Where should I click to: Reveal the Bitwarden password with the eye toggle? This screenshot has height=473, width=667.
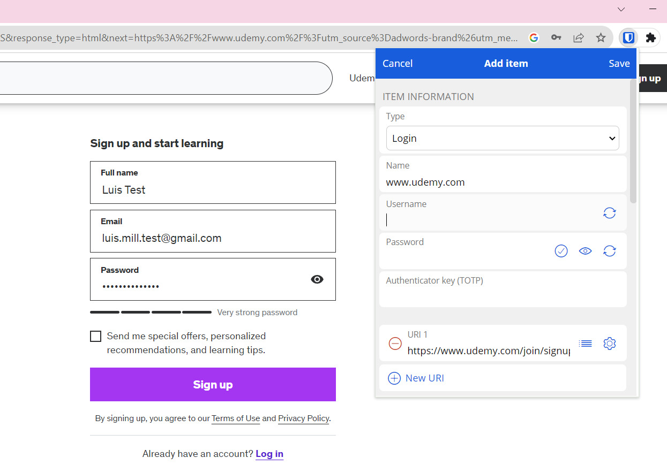tap(585, 251)
